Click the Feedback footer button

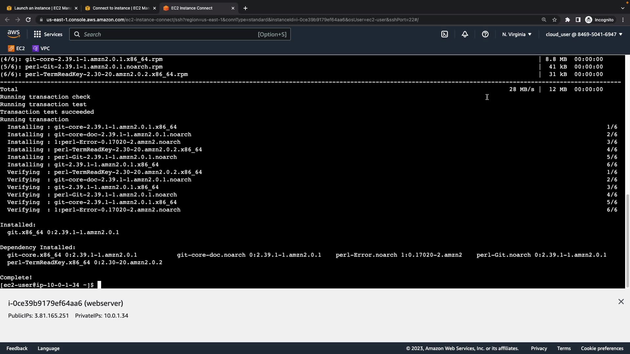pos(17,348)
